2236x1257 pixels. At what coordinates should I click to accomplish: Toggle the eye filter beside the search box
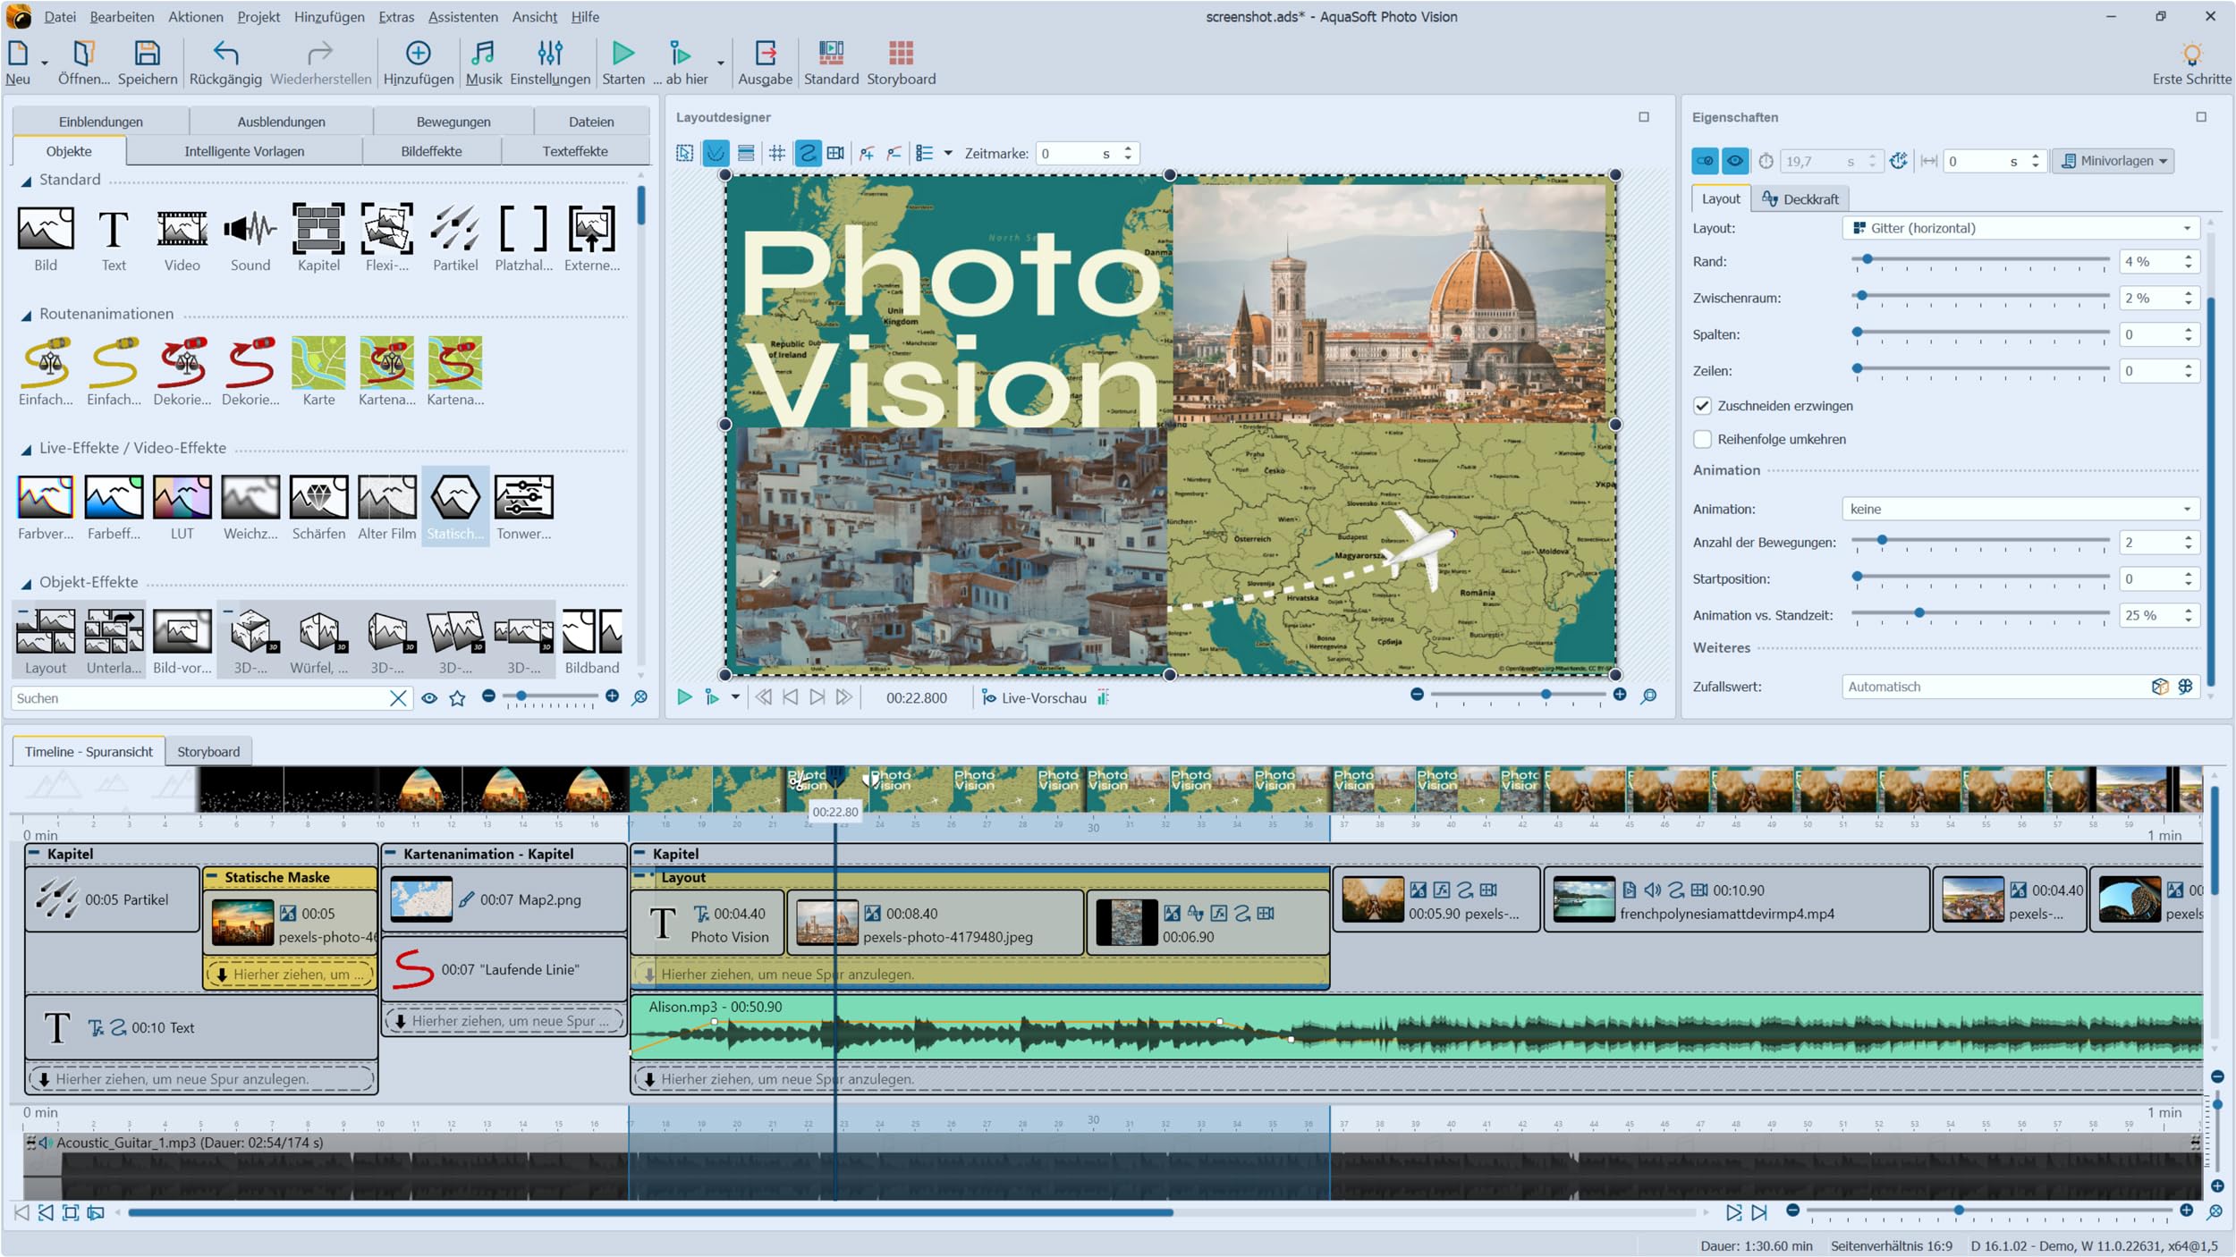click(429, 698)
